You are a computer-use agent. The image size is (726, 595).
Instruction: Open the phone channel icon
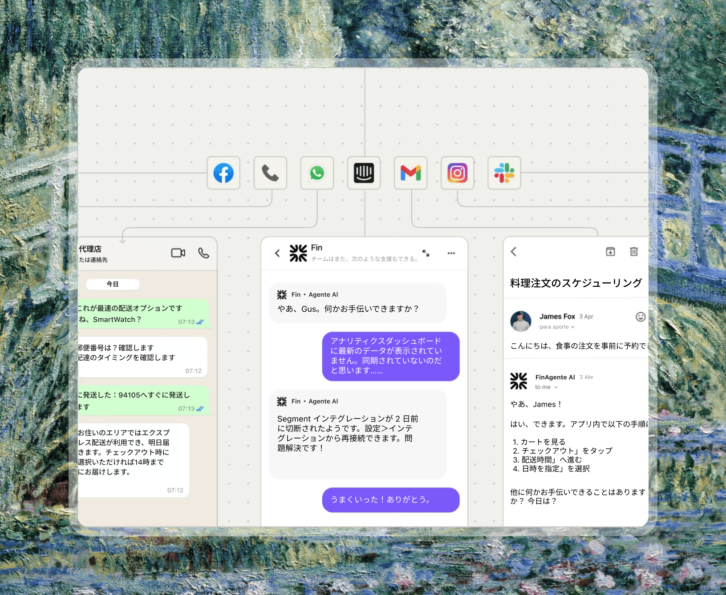click(270, 173)
